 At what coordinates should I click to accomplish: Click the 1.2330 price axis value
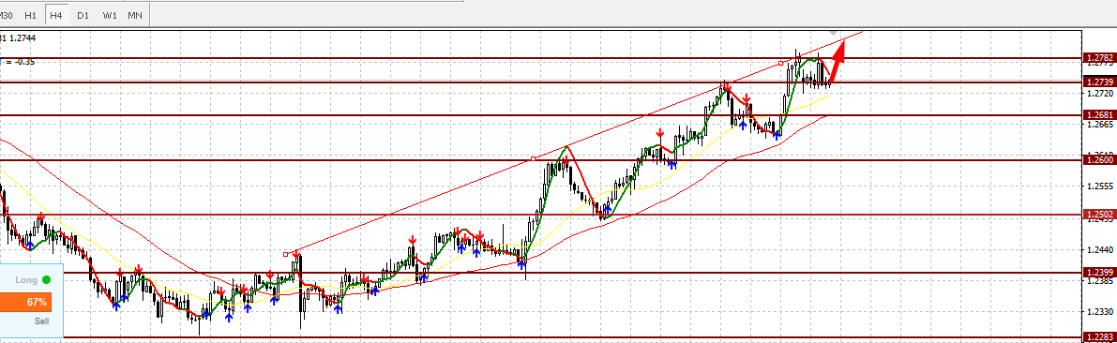(1099, 312)
